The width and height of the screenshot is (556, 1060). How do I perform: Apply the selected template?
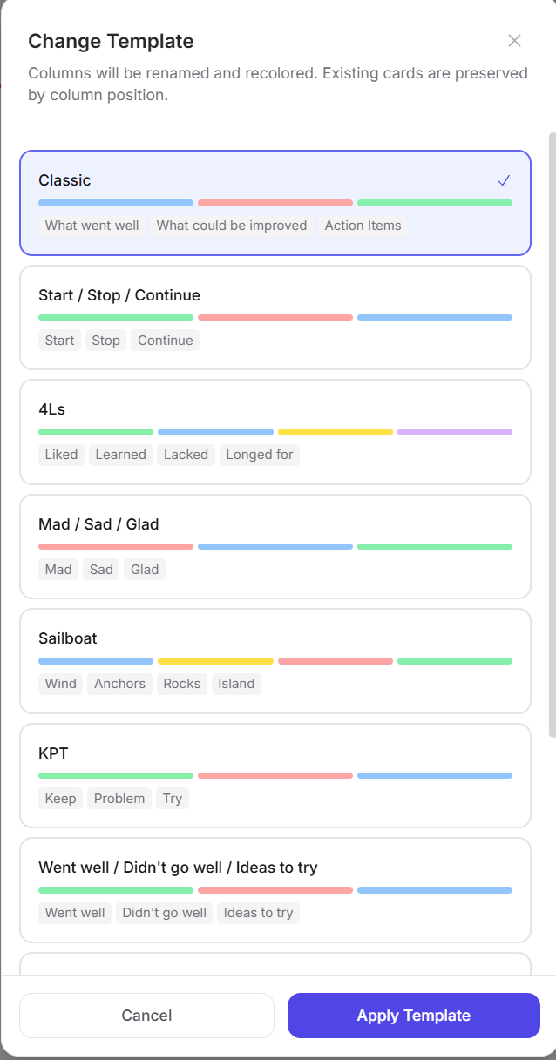tap(413, 1016)
